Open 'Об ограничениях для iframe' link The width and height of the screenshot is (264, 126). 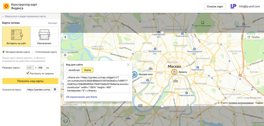[x=81, y=97]
